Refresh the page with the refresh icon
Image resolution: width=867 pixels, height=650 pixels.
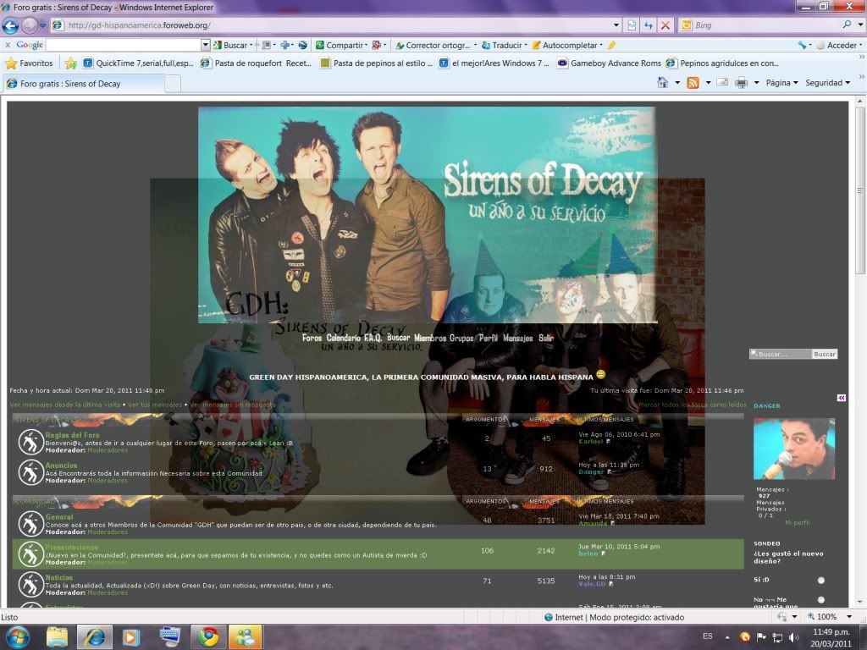648,25
